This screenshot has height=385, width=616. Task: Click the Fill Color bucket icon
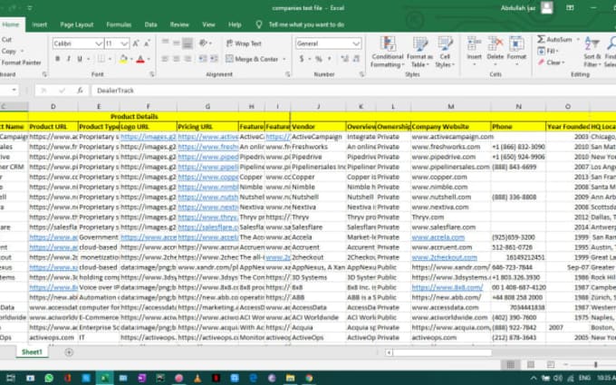point(123,59)
